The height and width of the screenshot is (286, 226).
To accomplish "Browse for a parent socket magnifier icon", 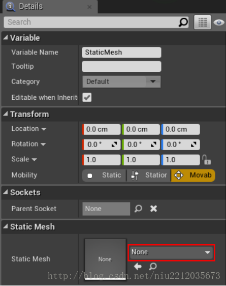I will [x=138, y=209].
